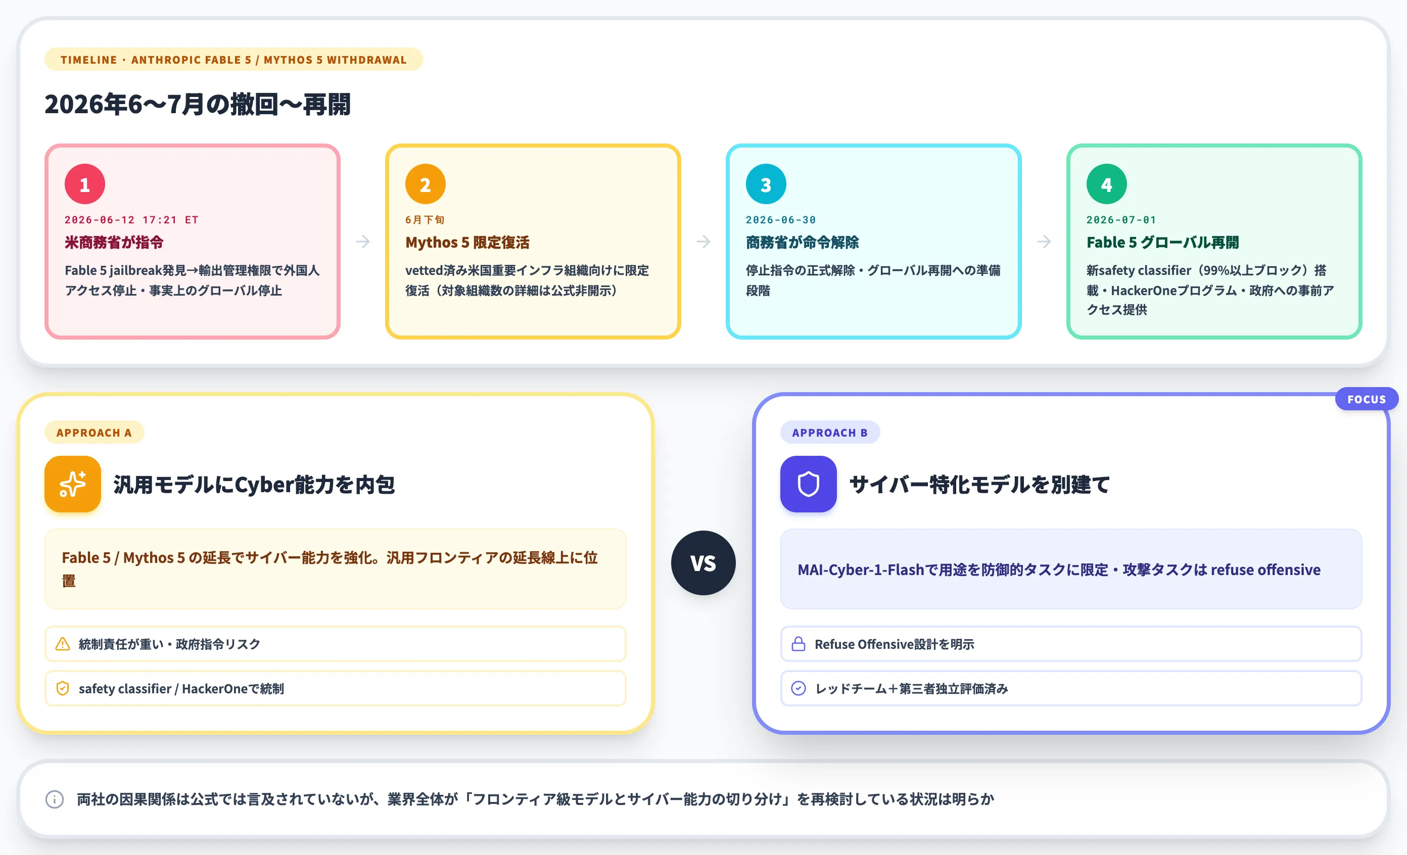The image size is (1407, 855).
Task: Click the purple shield icon for Approach B
Action: pos(809,484)
